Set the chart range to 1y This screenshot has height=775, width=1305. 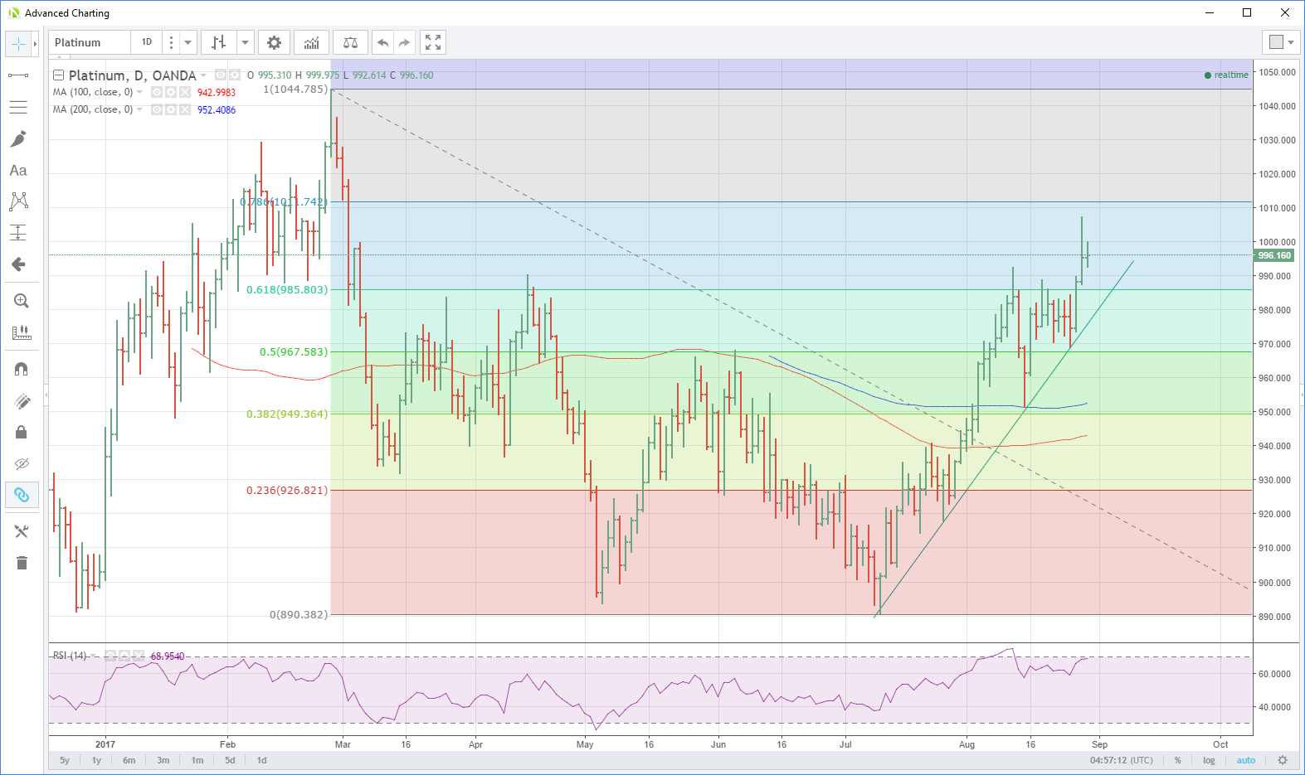(96, 760)
